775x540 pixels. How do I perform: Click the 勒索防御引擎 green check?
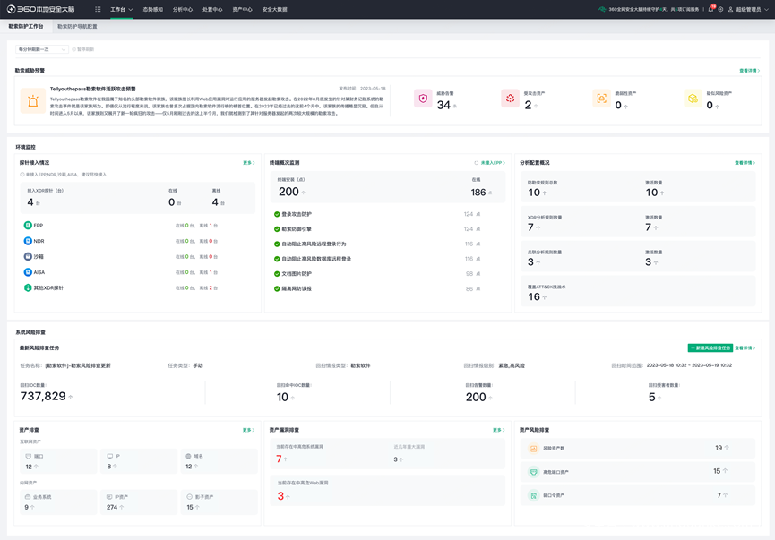pyautogui.click(x=277, y=229)
